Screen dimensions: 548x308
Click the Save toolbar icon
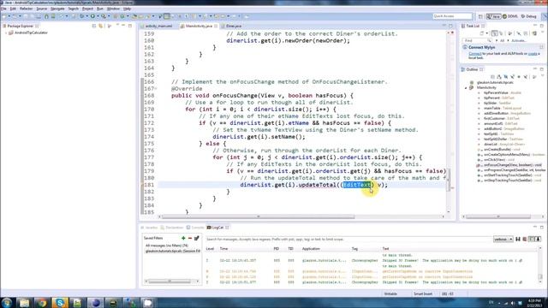(x=26, y=16)
